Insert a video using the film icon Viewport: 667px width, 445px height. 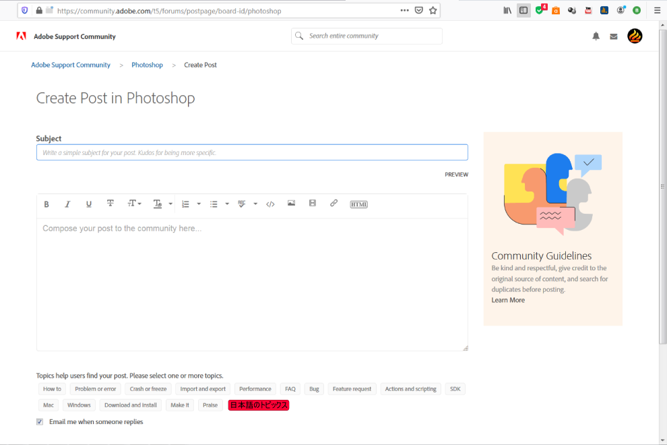tap(313, 204)
